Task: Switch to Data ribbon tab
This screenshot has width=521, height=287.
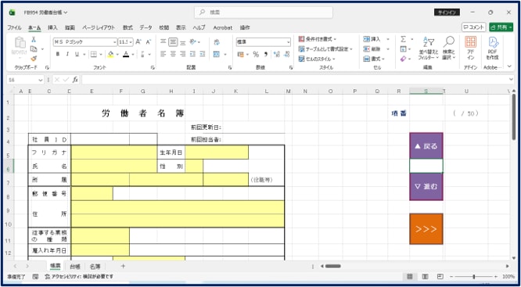Action: [146, 27]
